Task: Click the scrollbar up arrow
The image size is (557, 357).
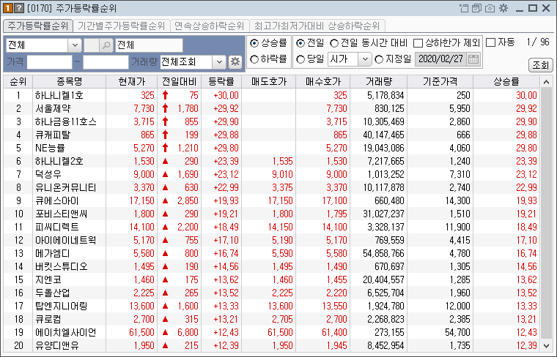Action: coord(546,82)
